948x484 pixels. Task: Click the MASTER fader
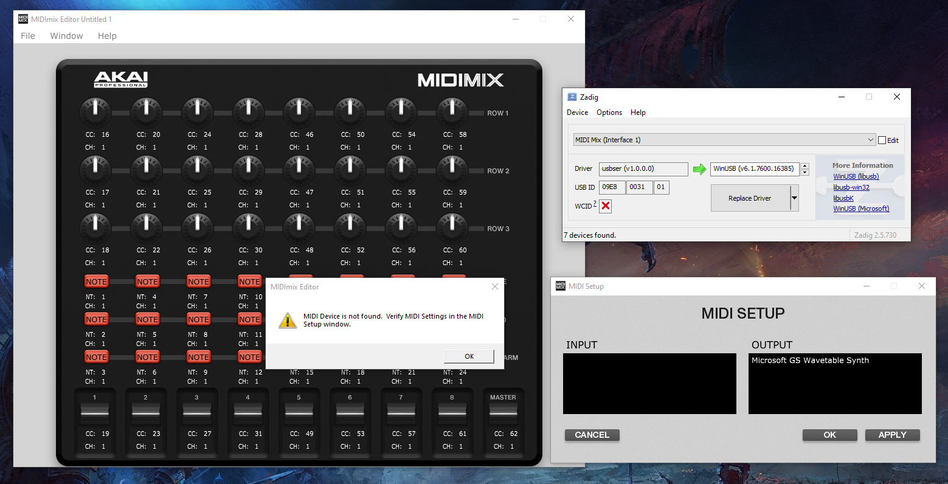tap(503, 412)
